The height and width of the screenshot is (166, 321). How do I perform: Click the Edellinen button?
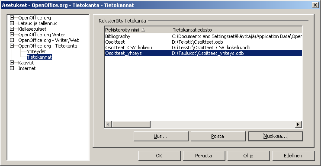tap(293, 156)
